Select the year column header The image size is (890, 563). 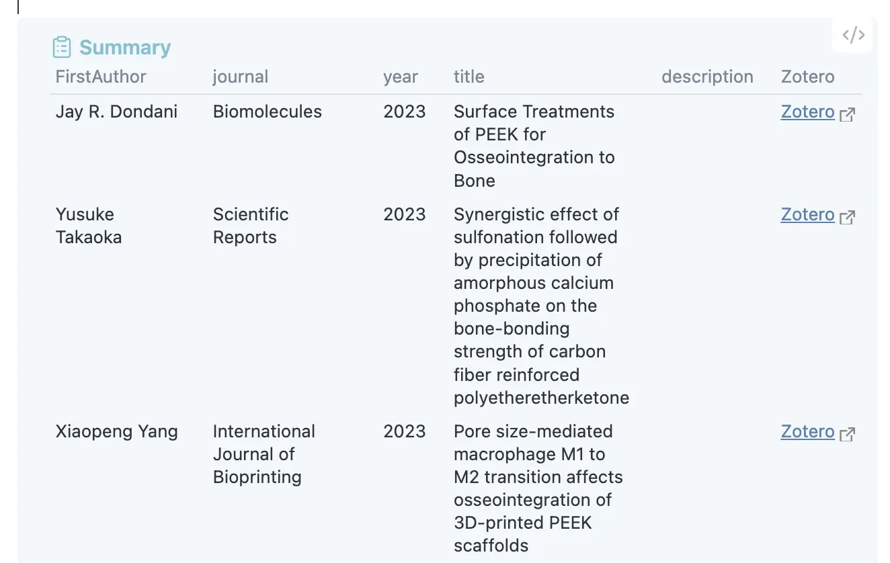coord(401,77)
